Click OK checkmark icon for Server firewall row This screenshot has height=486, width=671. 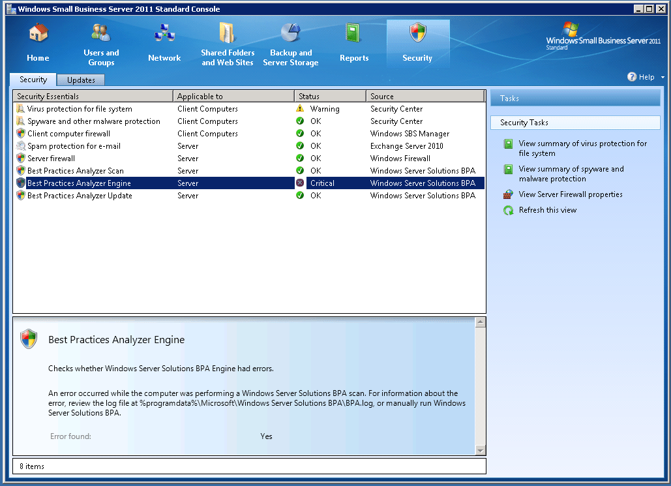click(x=300, y=158)
